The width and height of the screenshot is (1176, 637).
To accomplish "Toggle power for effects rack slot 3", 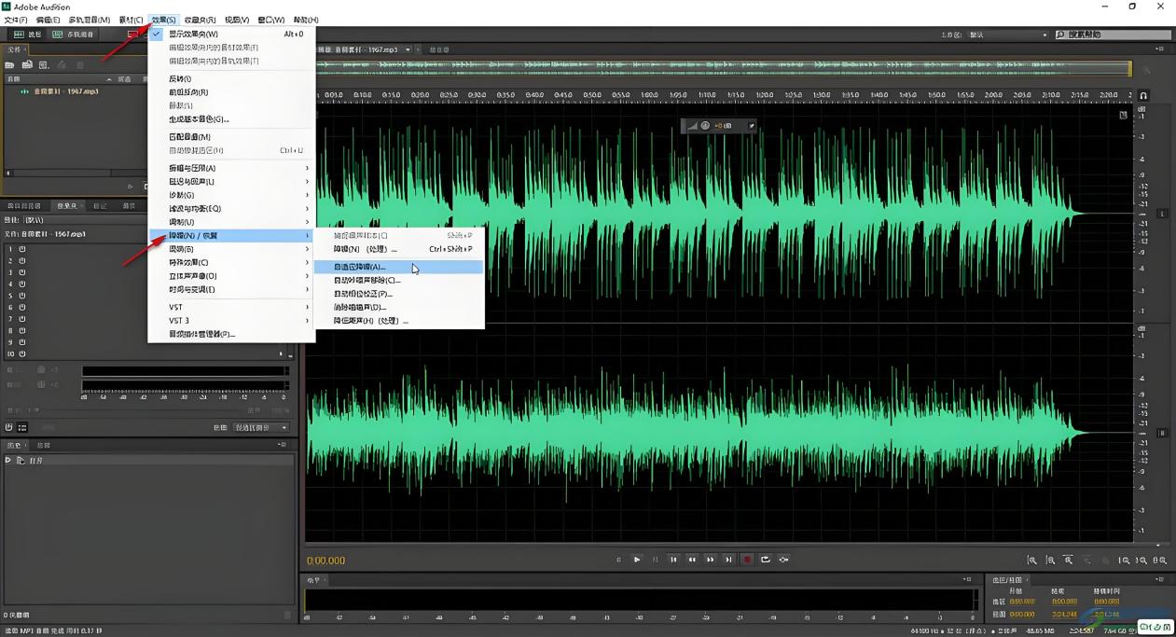I will 21,272.
